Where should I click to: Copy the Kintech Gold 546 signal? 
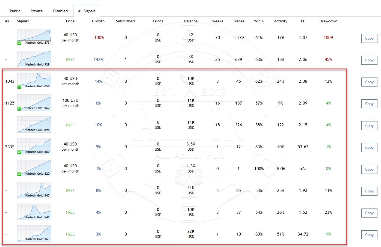point(369,213)
